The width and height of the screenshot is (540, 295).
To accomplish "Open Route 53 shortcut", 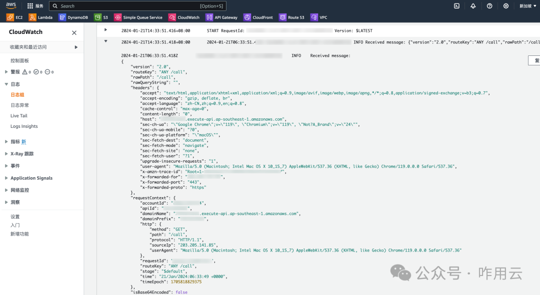I will tap(292, 17).
